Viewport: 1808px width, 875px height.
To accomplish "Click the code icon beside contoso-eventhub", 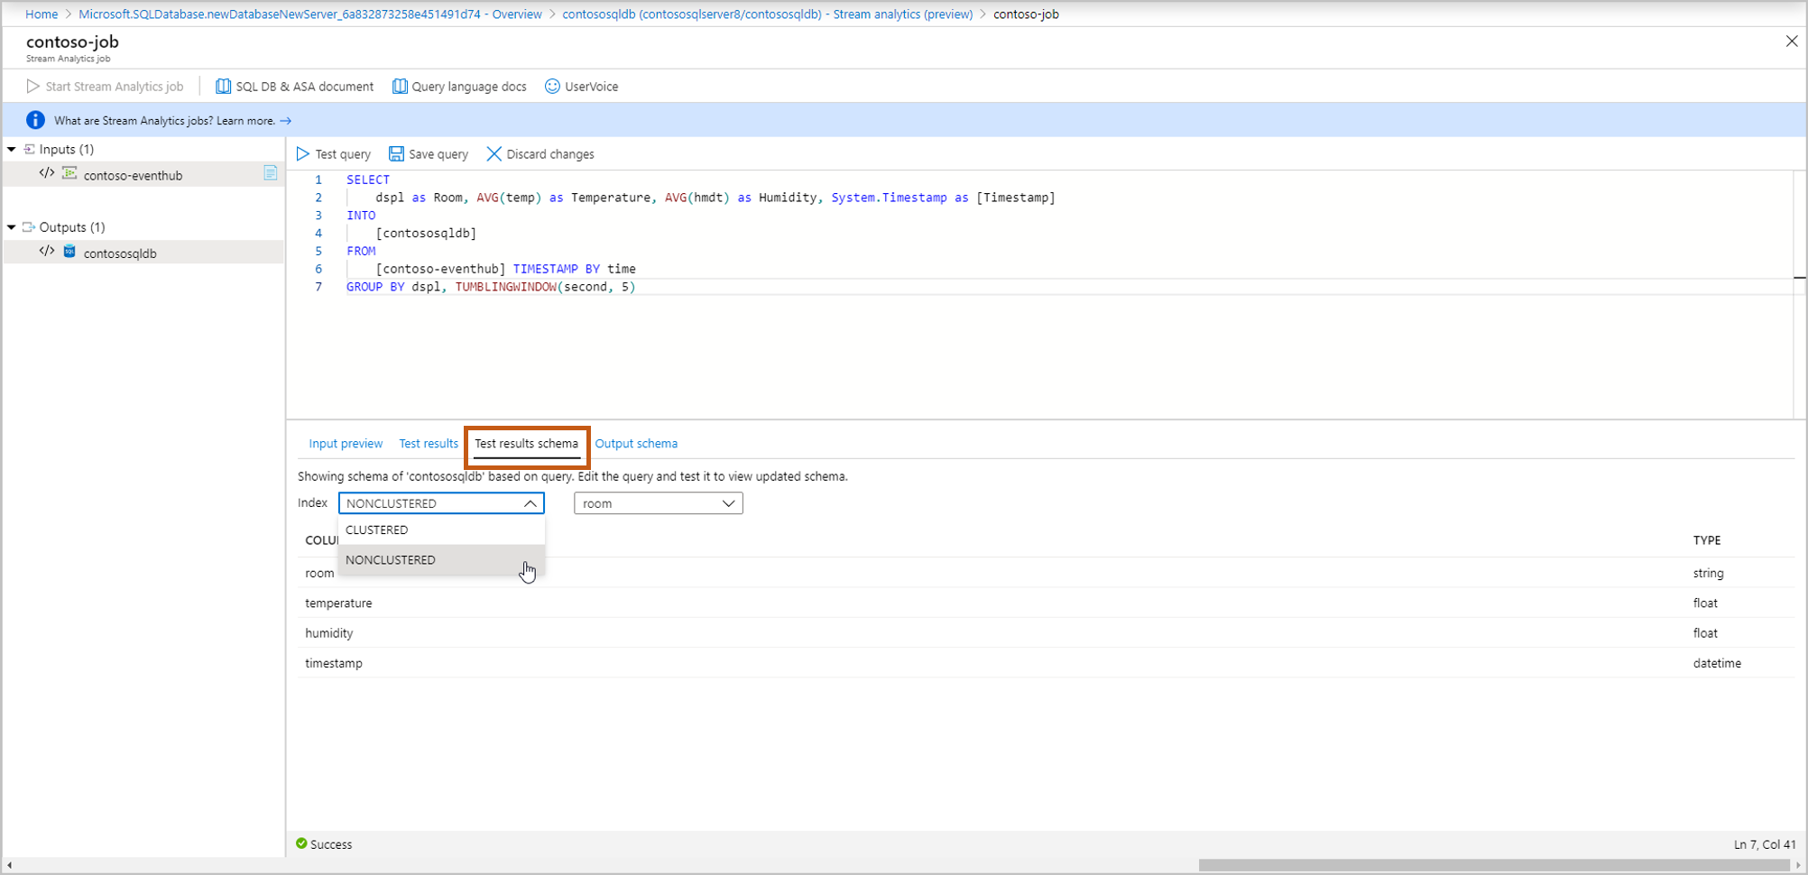I will pyautogui.click(x=47, y=173).
